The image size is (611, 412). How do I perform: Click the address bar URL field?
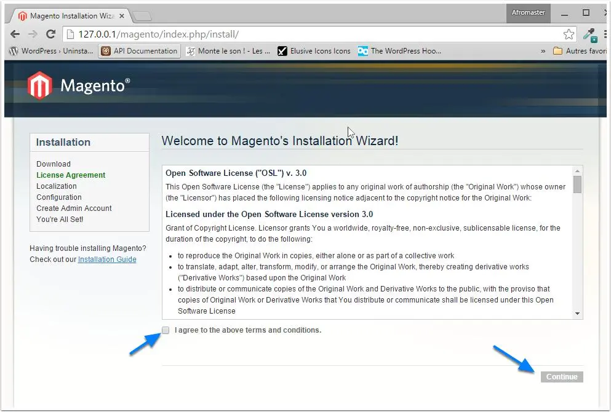pyautogui.click(x=319, y=34)
